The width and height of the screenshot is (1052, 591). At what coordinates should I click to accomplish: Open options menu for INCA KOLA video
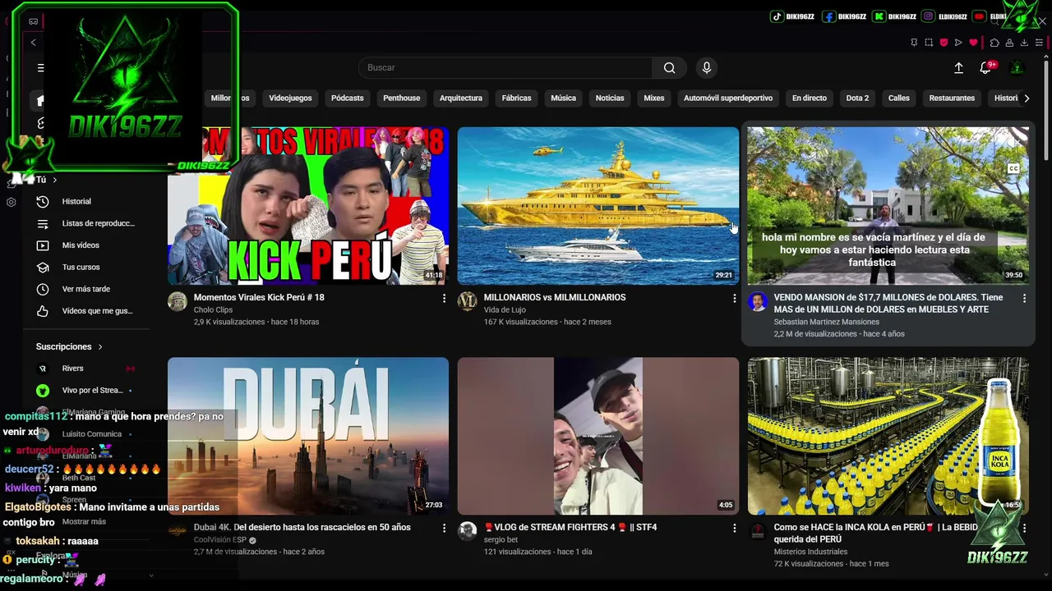(x=1024, y=529)
